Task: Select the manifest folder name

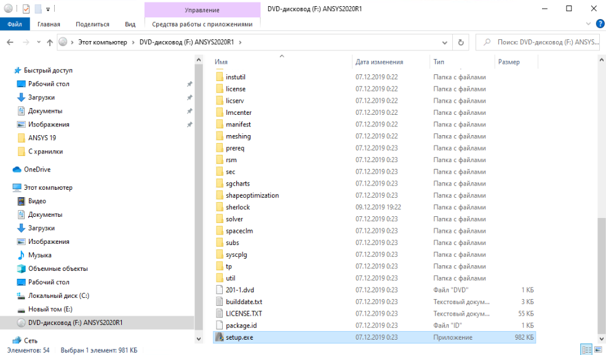Action: point(238,124)
